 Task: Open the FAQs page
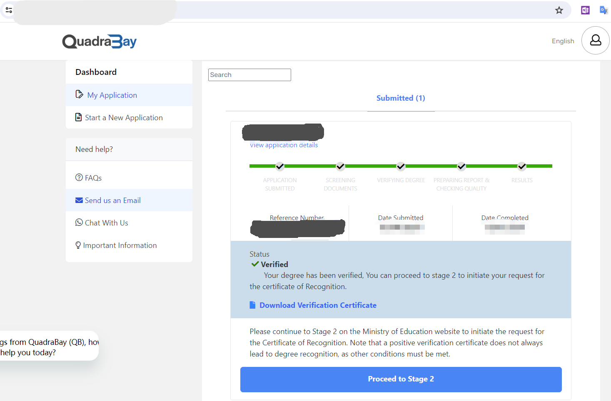coord(129,178)
